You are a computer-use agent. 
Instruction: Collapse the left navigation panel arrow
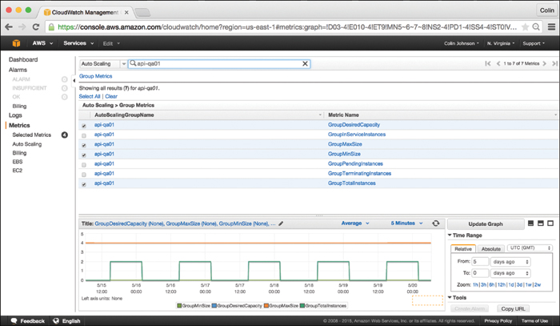tap(74, 80)
